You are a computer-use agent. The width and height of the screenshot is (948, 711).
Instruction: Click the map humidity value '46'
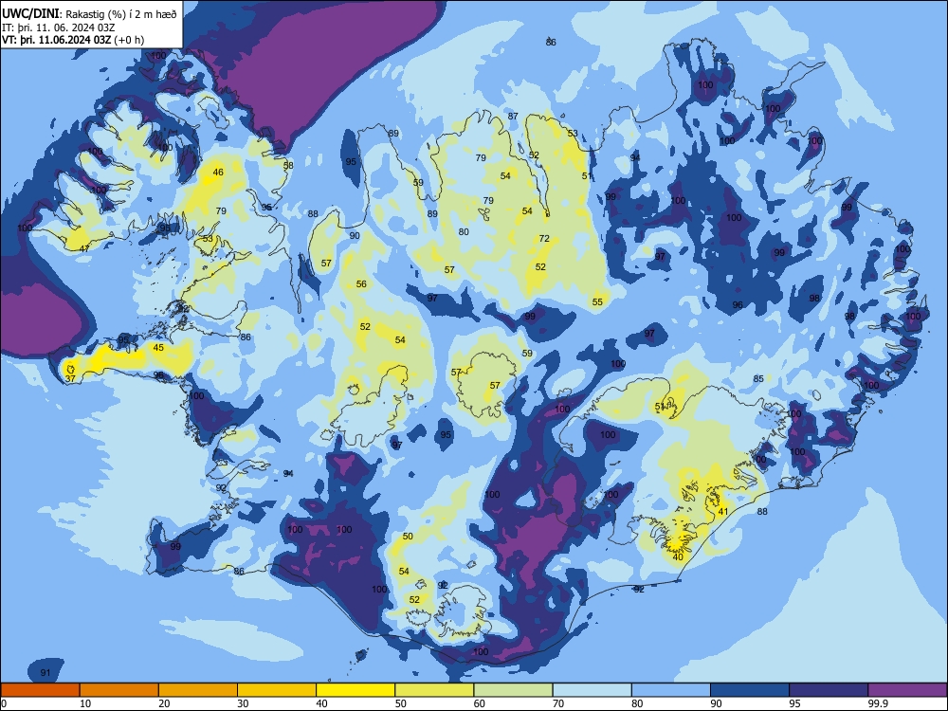pos(218,173)
